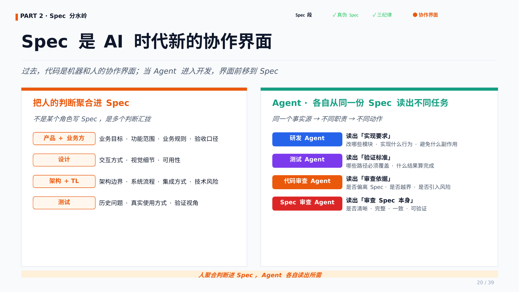Click the '测试' role tag in left card
The height and width of the screenshot is (292, 519).
(64, 202)
